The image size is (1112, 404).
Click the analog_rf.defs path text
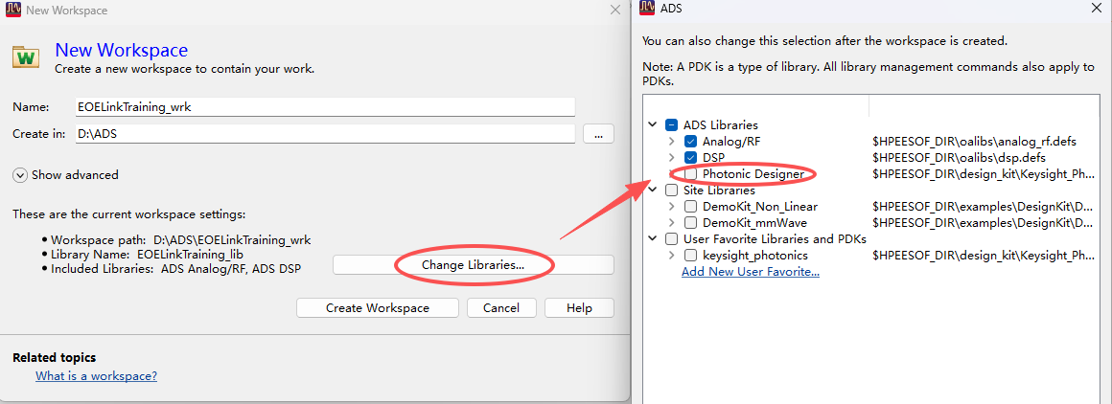tap(974, 141)
